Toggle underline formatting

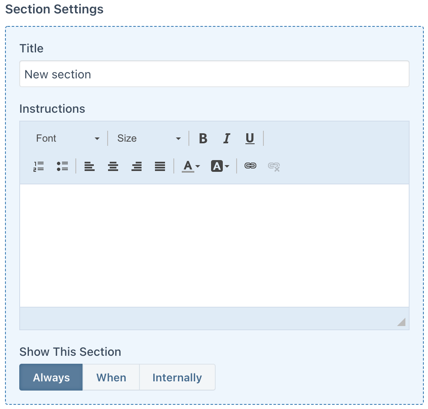coord(250,138)
